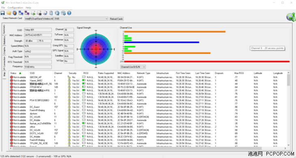Click lock icon in PS4-1D38F0328083 row
The width and height of the screenshot is (296, 158).
coord(69,101)
